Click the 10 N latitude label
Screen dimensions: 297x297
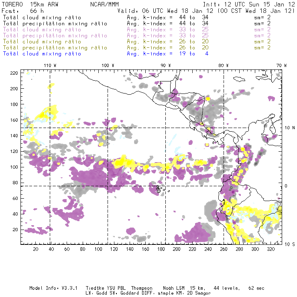coord(290,128)
